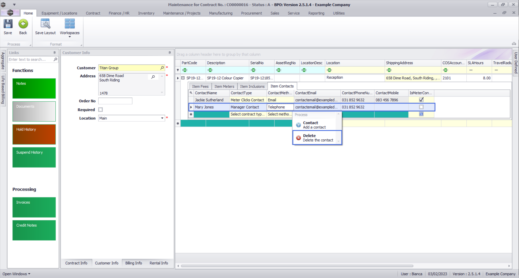
Task: Open the Hold History tile
Action: (x=34, y=134)
